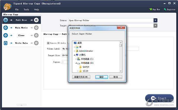178x110 pixels.
Task: Open the Source dropdown arrow
Action: [155, 20]
